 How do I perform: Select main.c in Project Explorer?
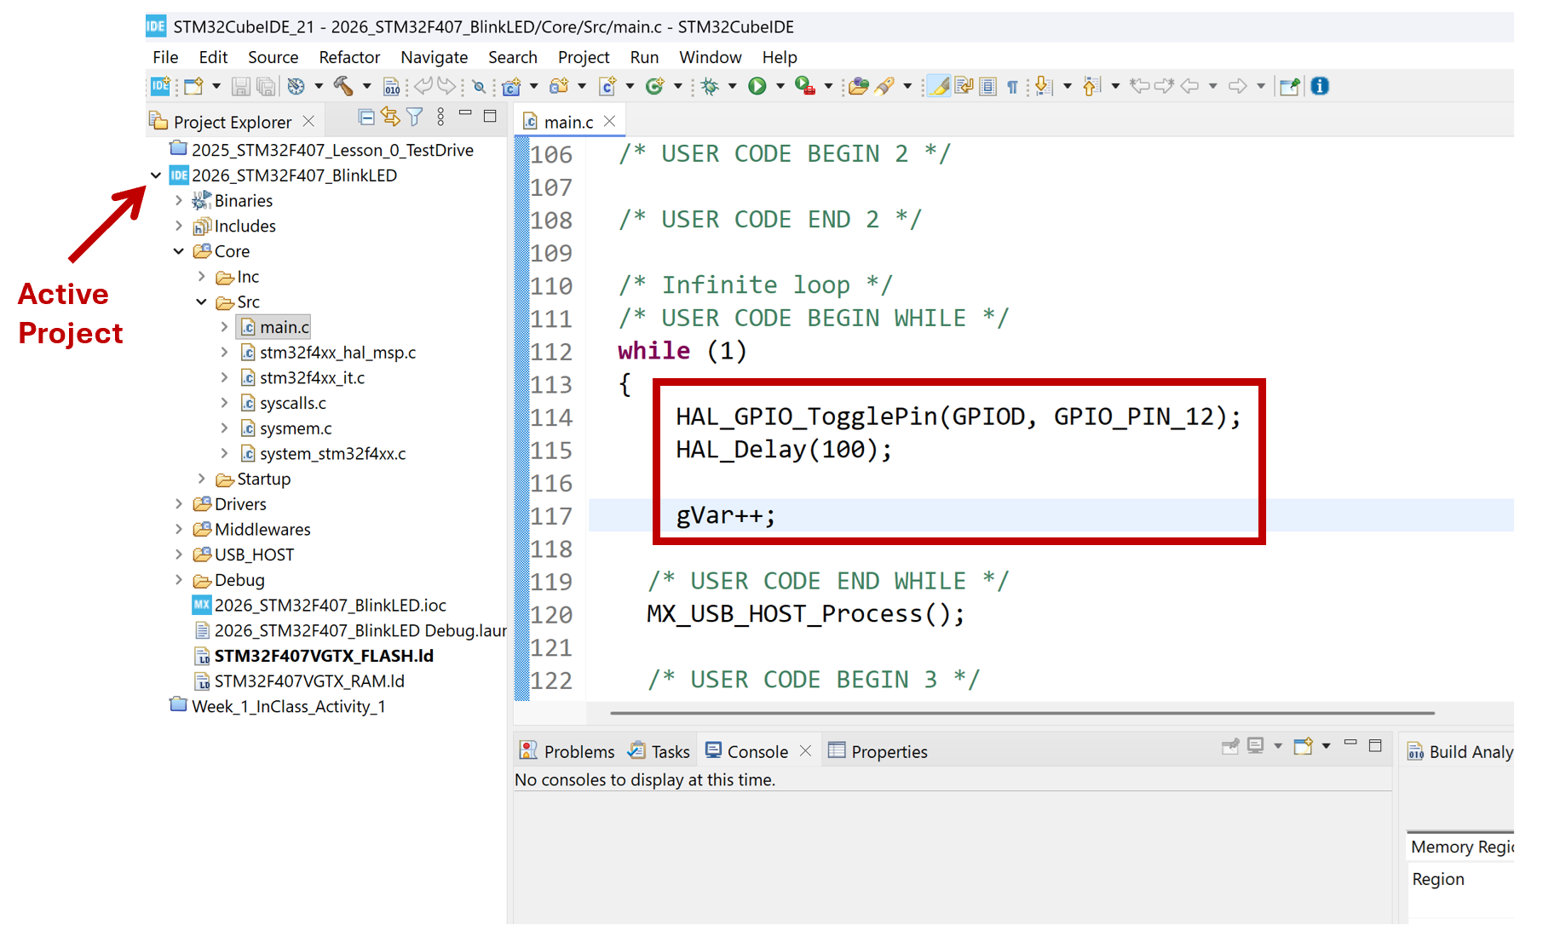tap(274, 327)
